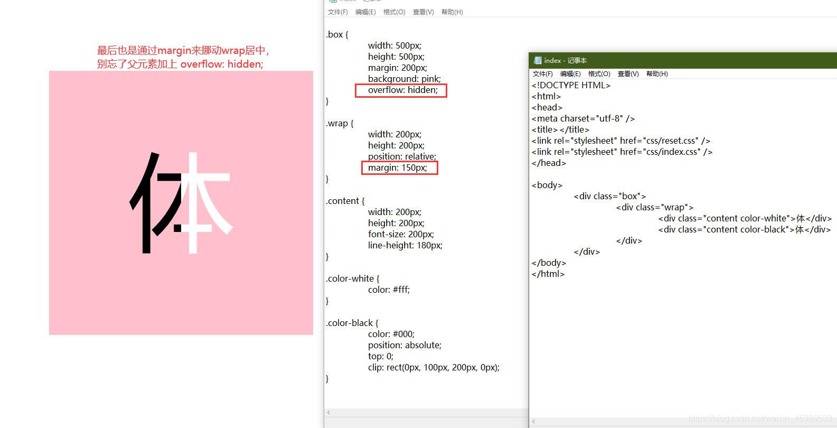Open 文件(F) menu in the front index Notepad window
837x428 pixels.
(x=543, y=74)
